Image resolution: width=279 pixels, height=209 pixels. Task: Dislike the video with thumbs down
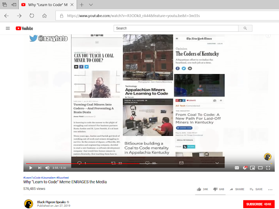219,189
